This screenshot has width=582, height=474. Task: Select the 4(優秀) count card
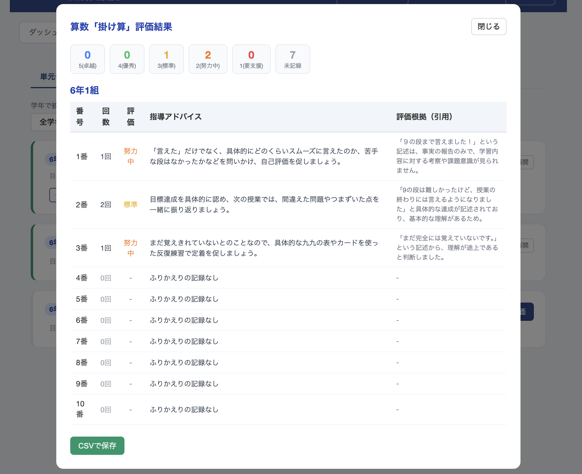(127, 59)
